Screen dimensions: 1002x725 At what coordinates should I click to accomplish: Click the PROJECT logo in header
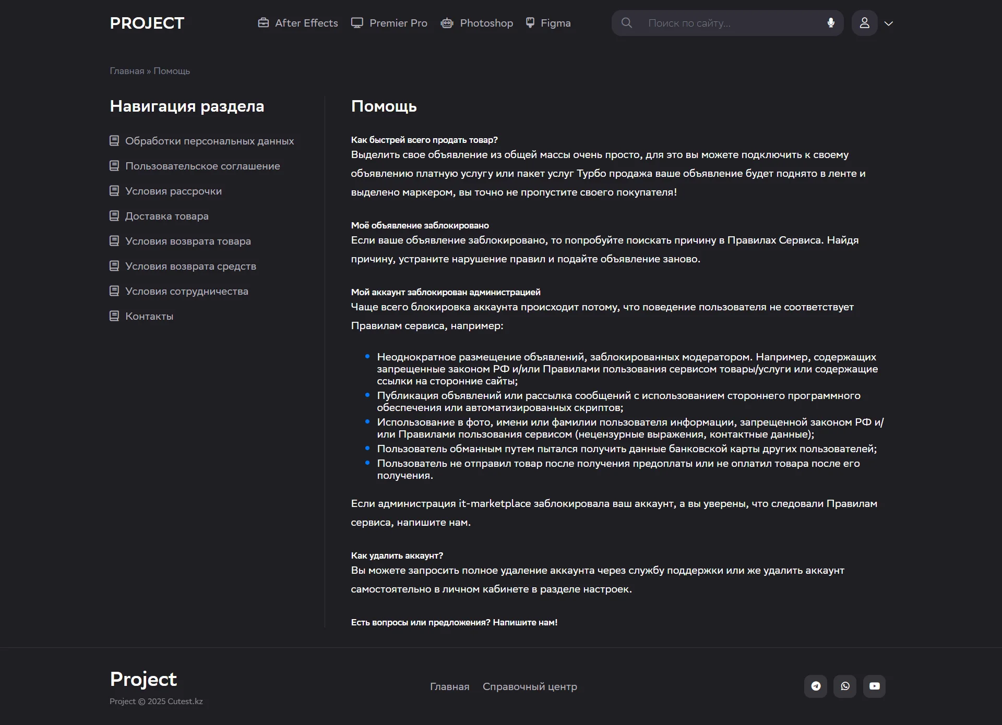[147, 23]
